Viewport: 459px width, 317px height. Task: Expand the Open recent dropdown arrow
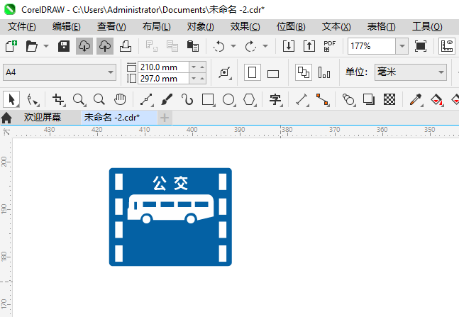click(46, 46)
